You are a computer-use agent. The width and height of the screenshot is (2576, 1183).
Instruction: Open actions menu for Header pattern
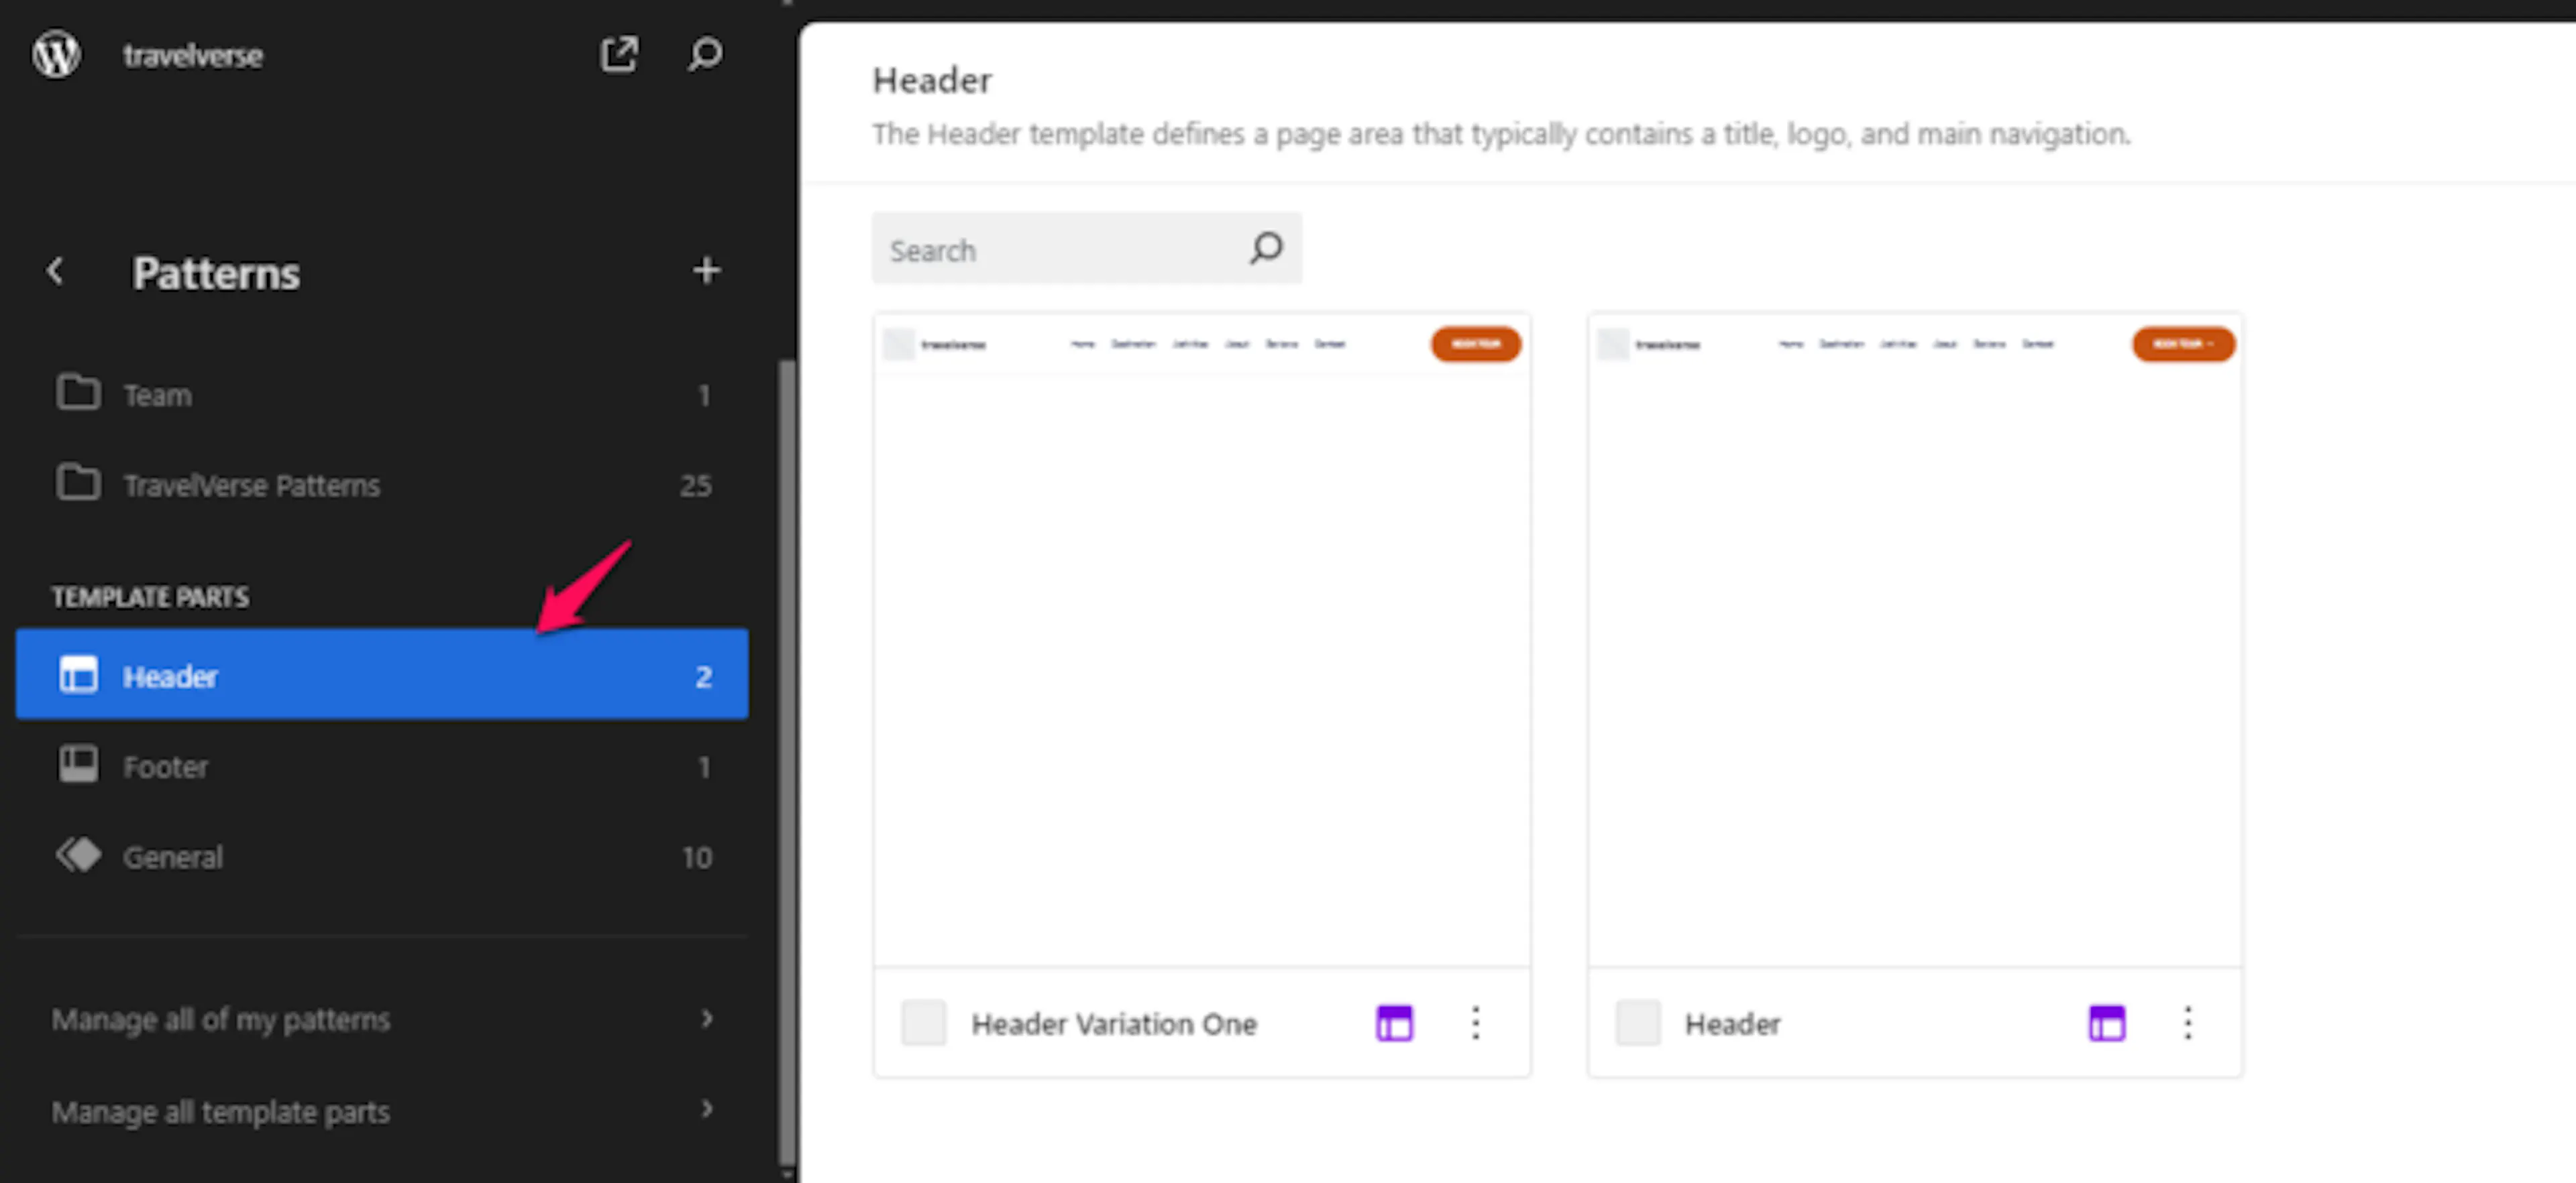pos(2188,1023)
